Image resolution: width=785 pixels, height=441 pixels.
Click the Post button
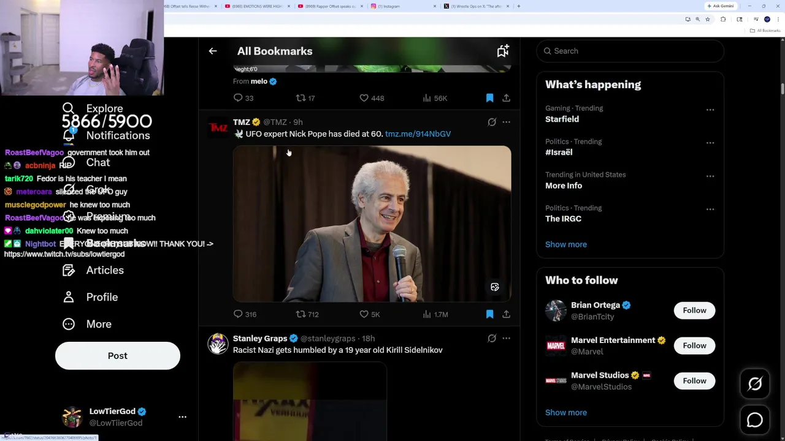click(x=118, y=356)
